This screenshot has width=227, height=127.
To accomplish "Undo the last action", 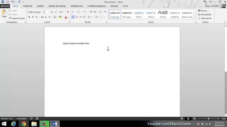I will [13, 2].
